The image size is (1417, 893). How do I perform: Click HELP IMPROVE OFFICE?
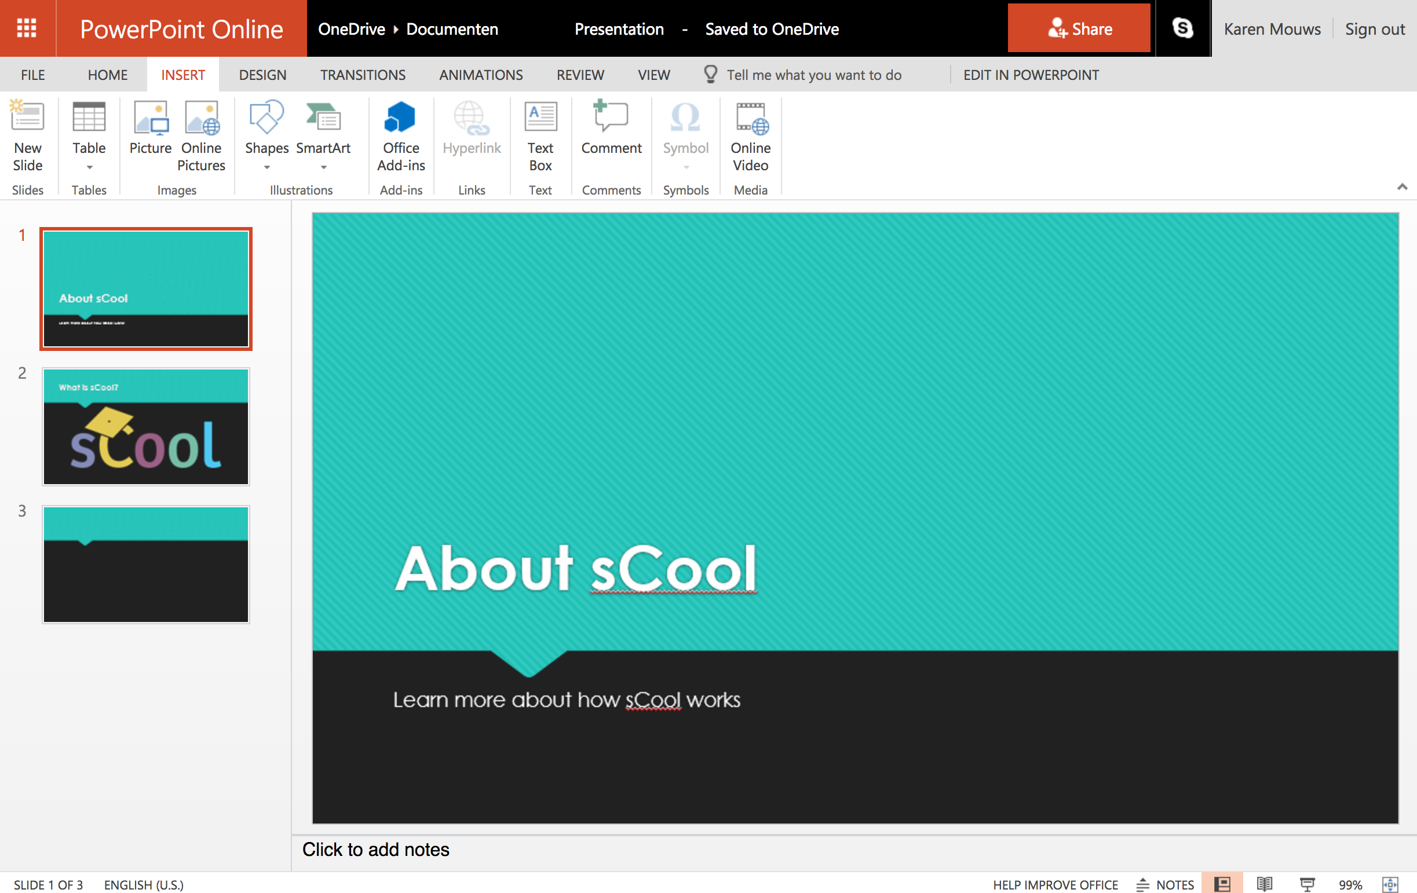tap(1055, 884)
